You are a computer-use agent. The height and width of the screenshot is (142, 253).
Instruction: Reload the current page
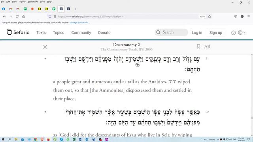[x=17, y=17]
